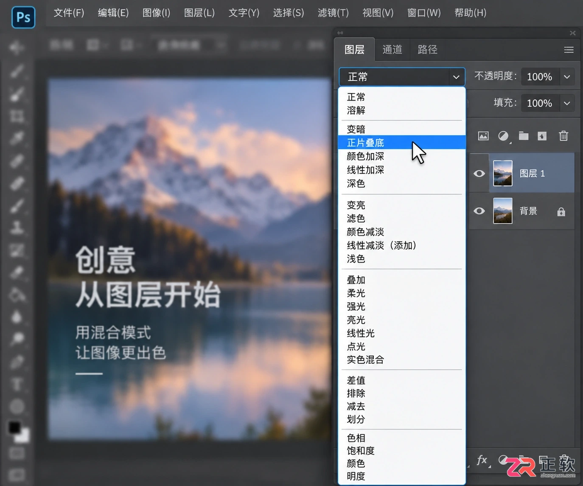
Task: Choose 深色 blend mode
Action: click(402, 183)
